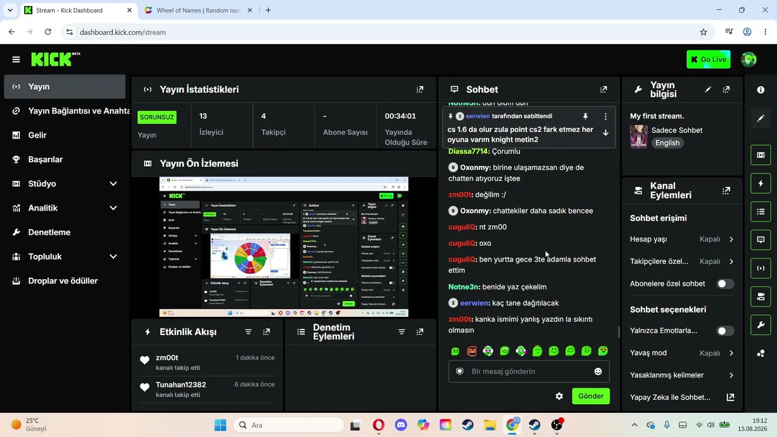Select Yayın in the sidebar
Viewport: 777px width, 437px height.
(x=64, y=87)
